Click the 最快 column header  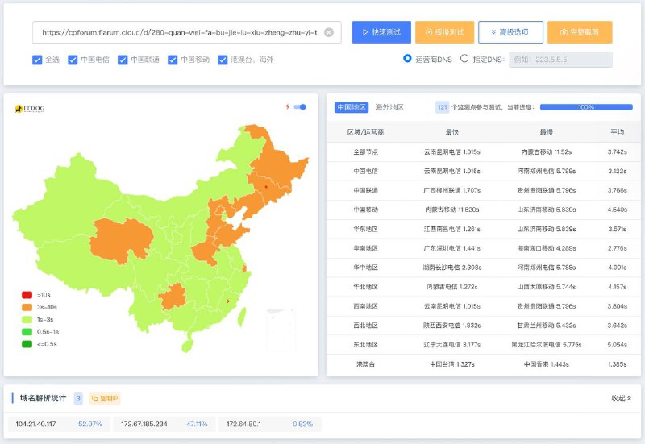coord(452,132)
